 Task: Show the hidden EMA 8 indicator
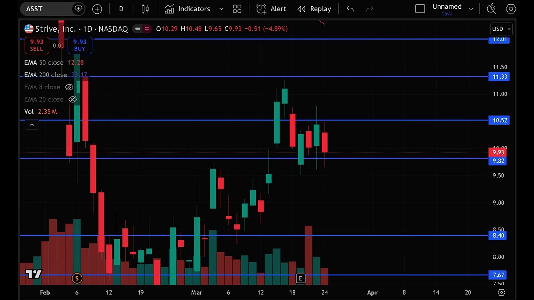tap(69, 87)
